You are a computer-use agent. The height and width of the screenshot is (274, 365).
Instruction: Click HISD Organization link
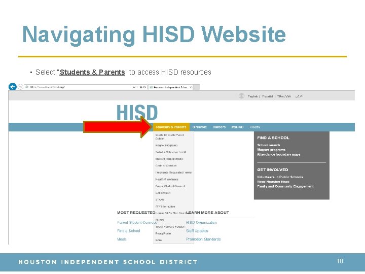[201, 223]
